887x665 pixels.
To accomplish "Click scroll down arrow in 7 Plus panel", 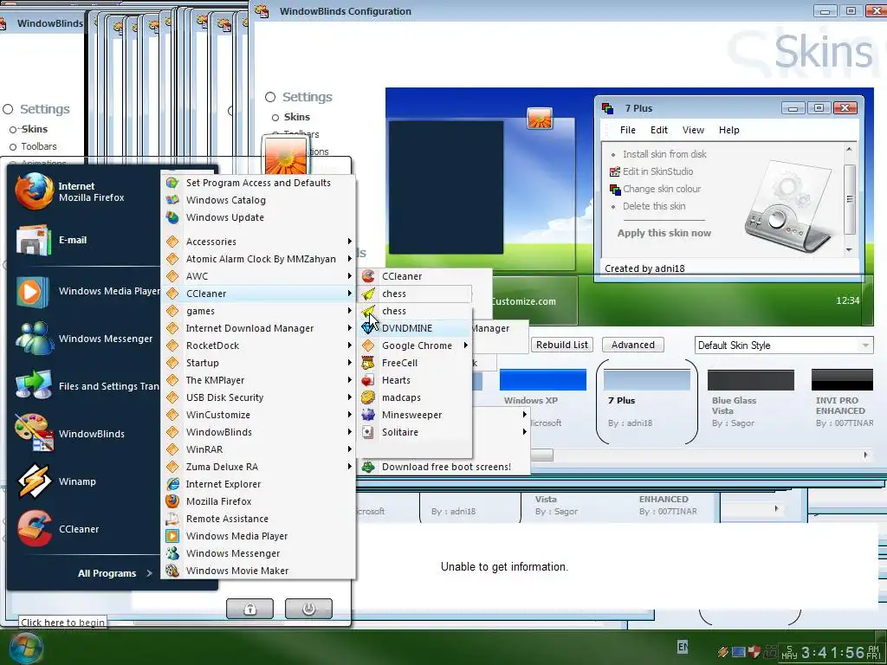I will (849, 249).
